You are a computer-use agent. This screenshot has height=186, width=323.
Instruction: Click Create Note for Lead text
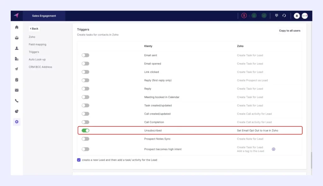pos(250,139)
